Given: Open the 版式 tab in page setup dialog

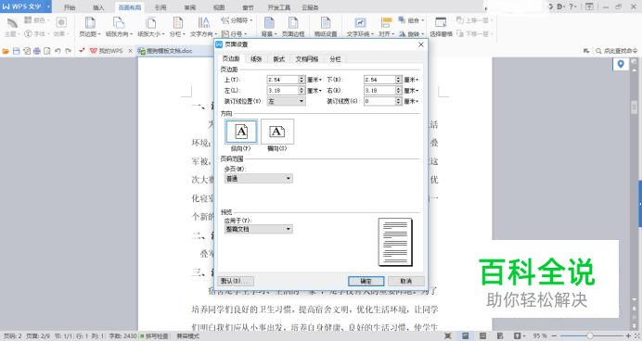Looking at the screenshot, I should pyautogui.click(x=279, y=59).
